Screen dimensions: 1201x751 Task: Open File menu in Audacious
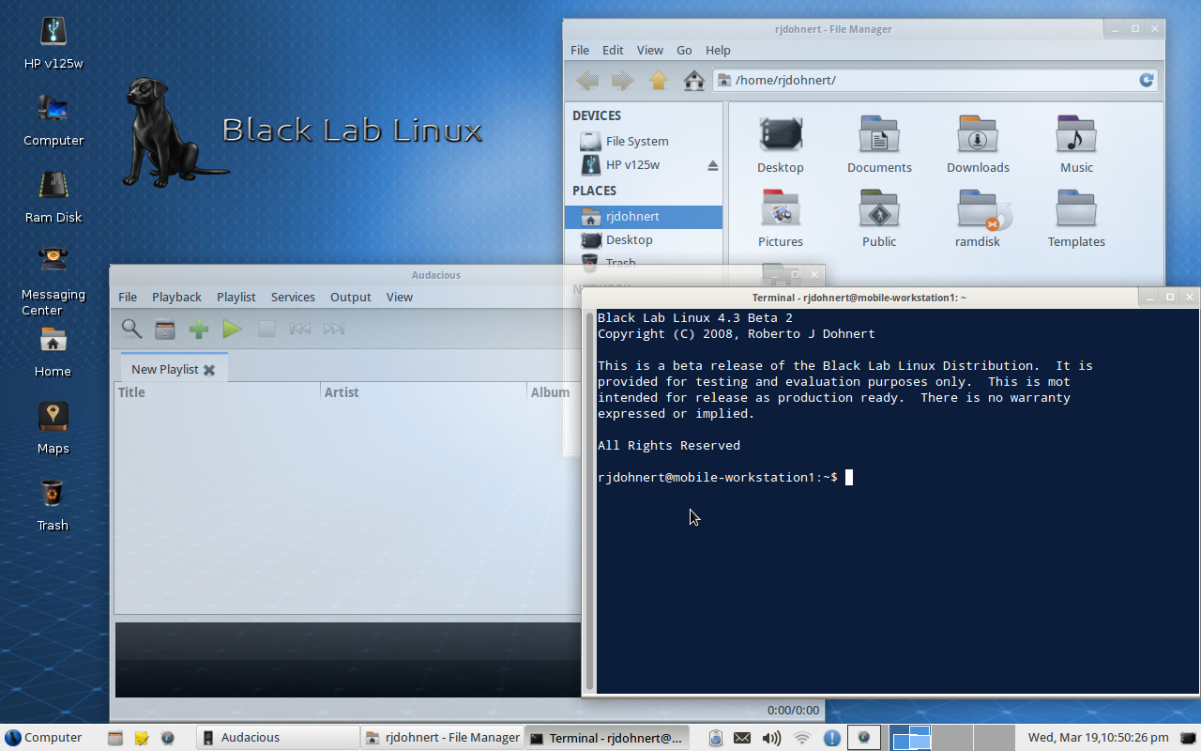(128, 297)
